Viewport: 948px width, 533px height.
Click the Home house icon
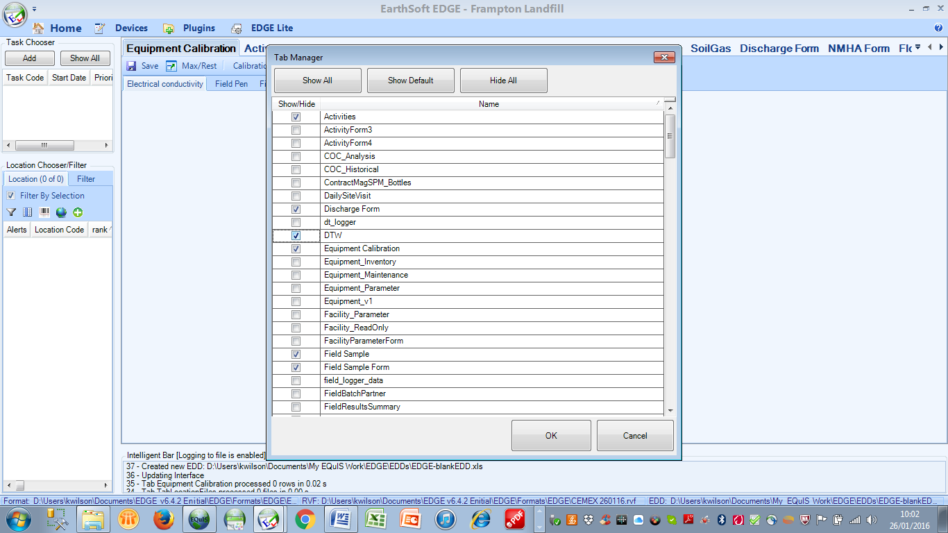(x=38, y=28)
